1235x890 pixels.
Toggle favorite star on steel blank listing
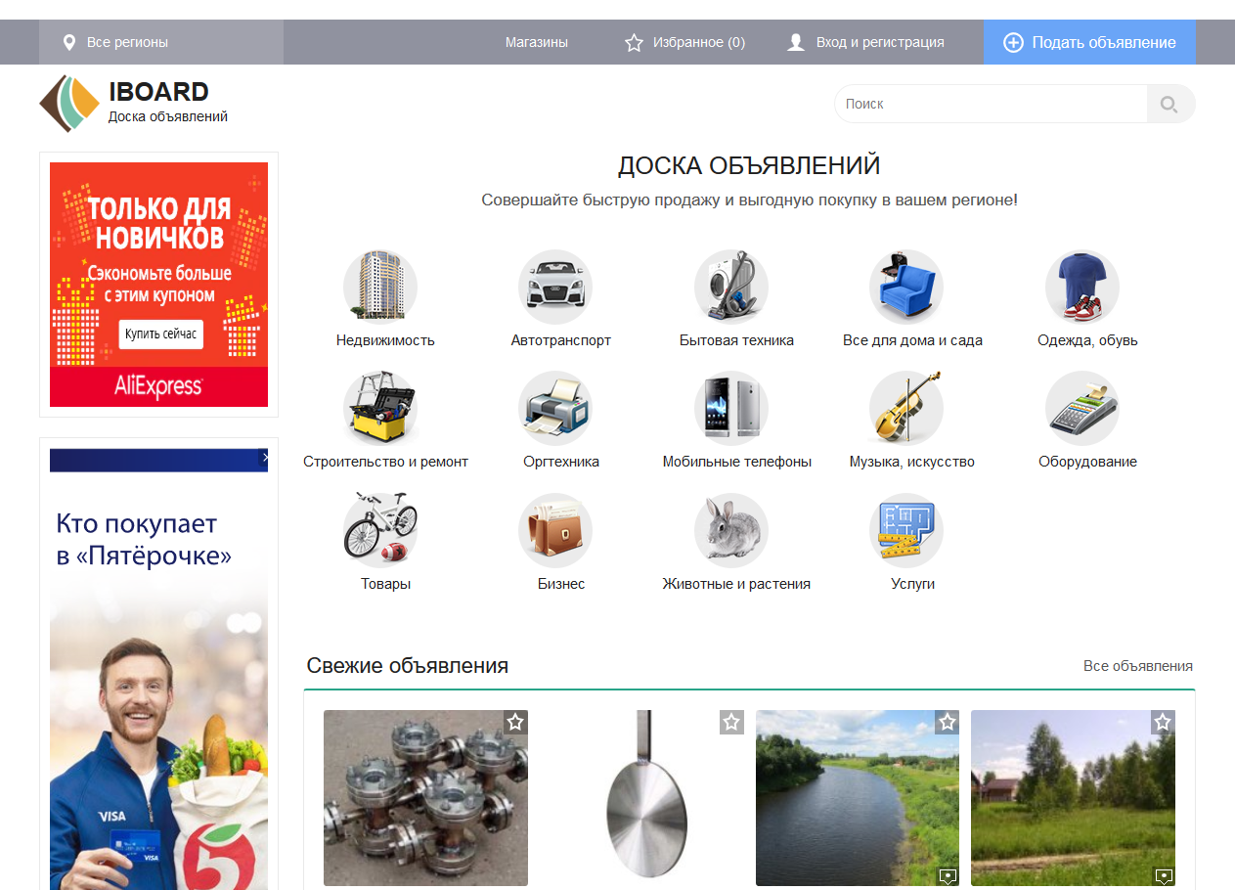[731, 722]
